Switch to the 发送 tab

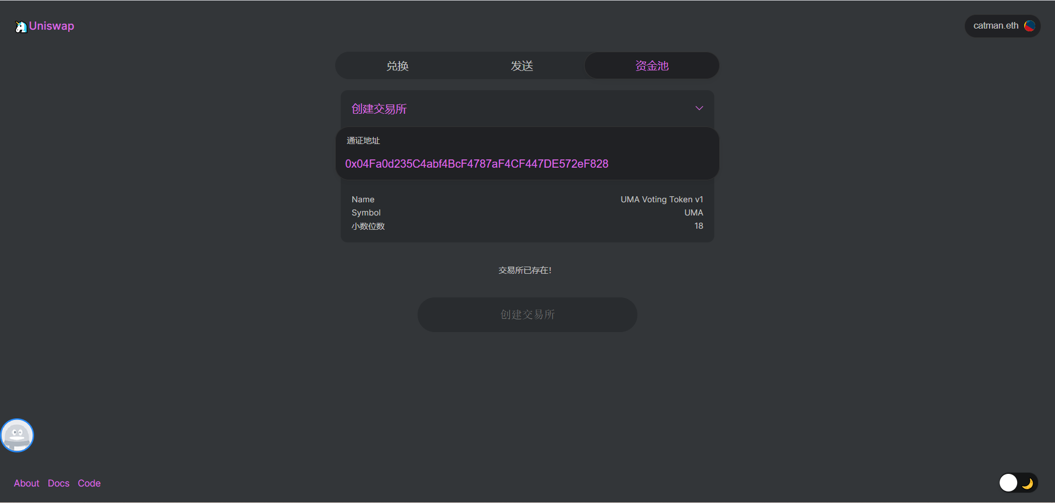coord(522,66)
